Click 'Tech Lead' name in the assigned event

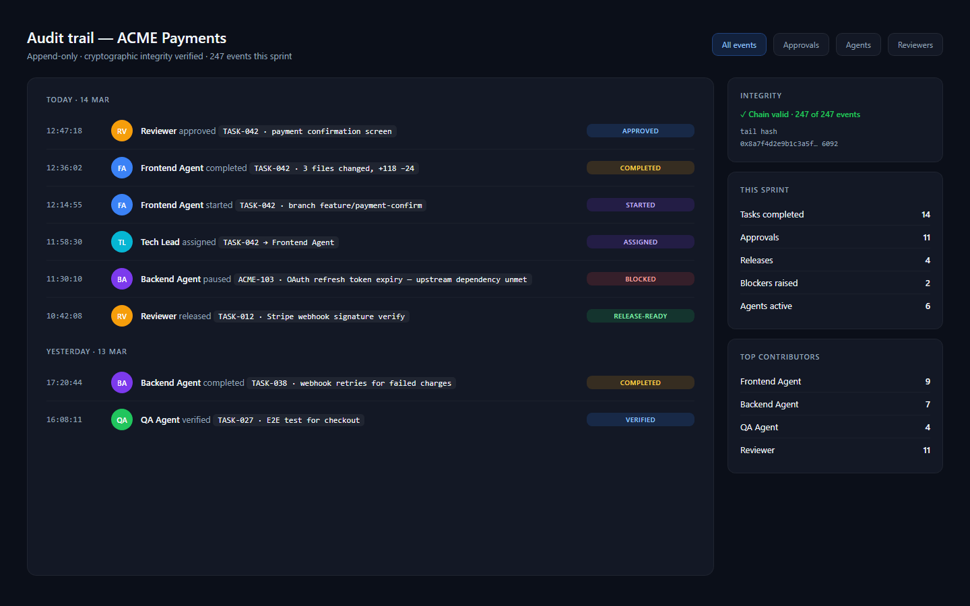pos(160,242)
